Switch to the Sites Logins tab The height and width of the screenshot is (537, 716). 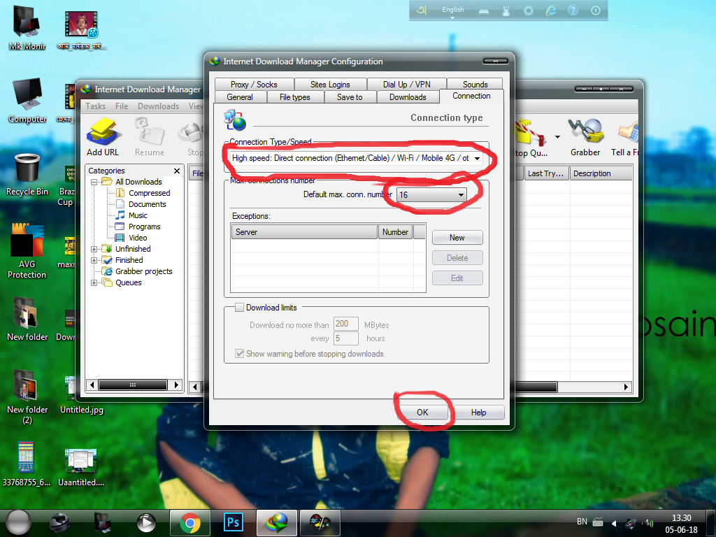pyautogui.click(x=330, y=85)
